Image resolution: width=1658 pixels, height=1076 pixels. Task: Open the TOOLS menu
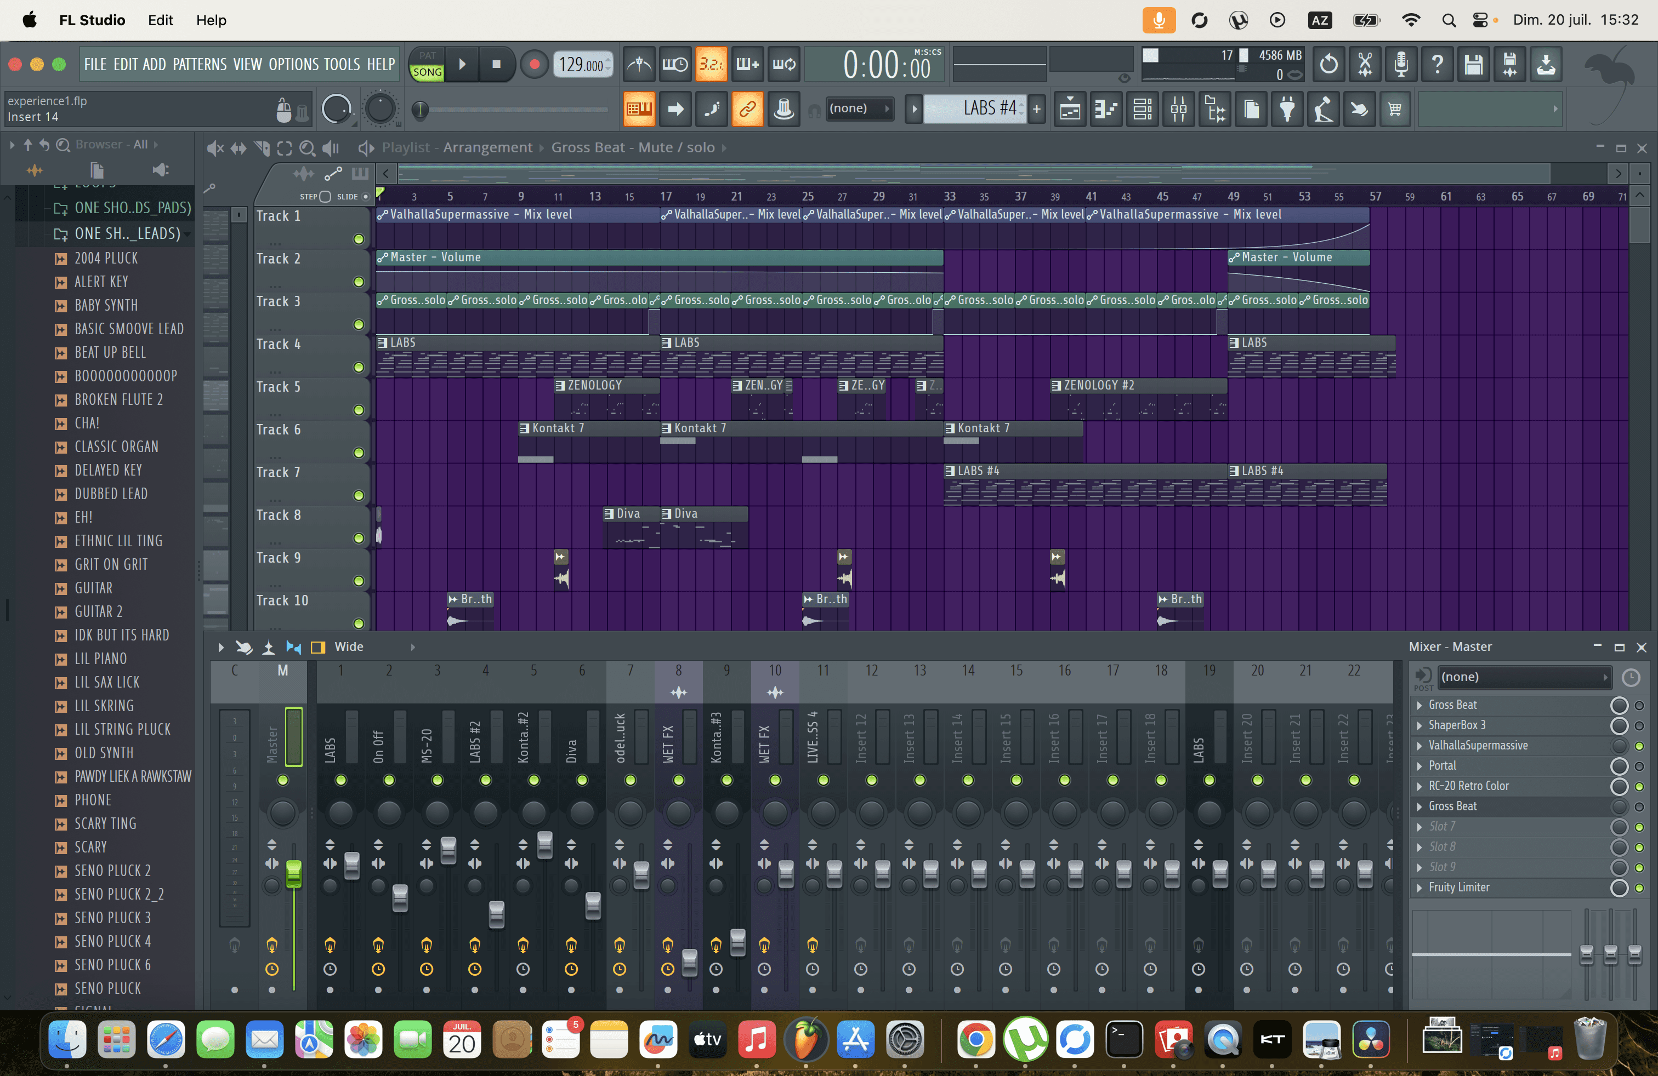coord(342,65)
